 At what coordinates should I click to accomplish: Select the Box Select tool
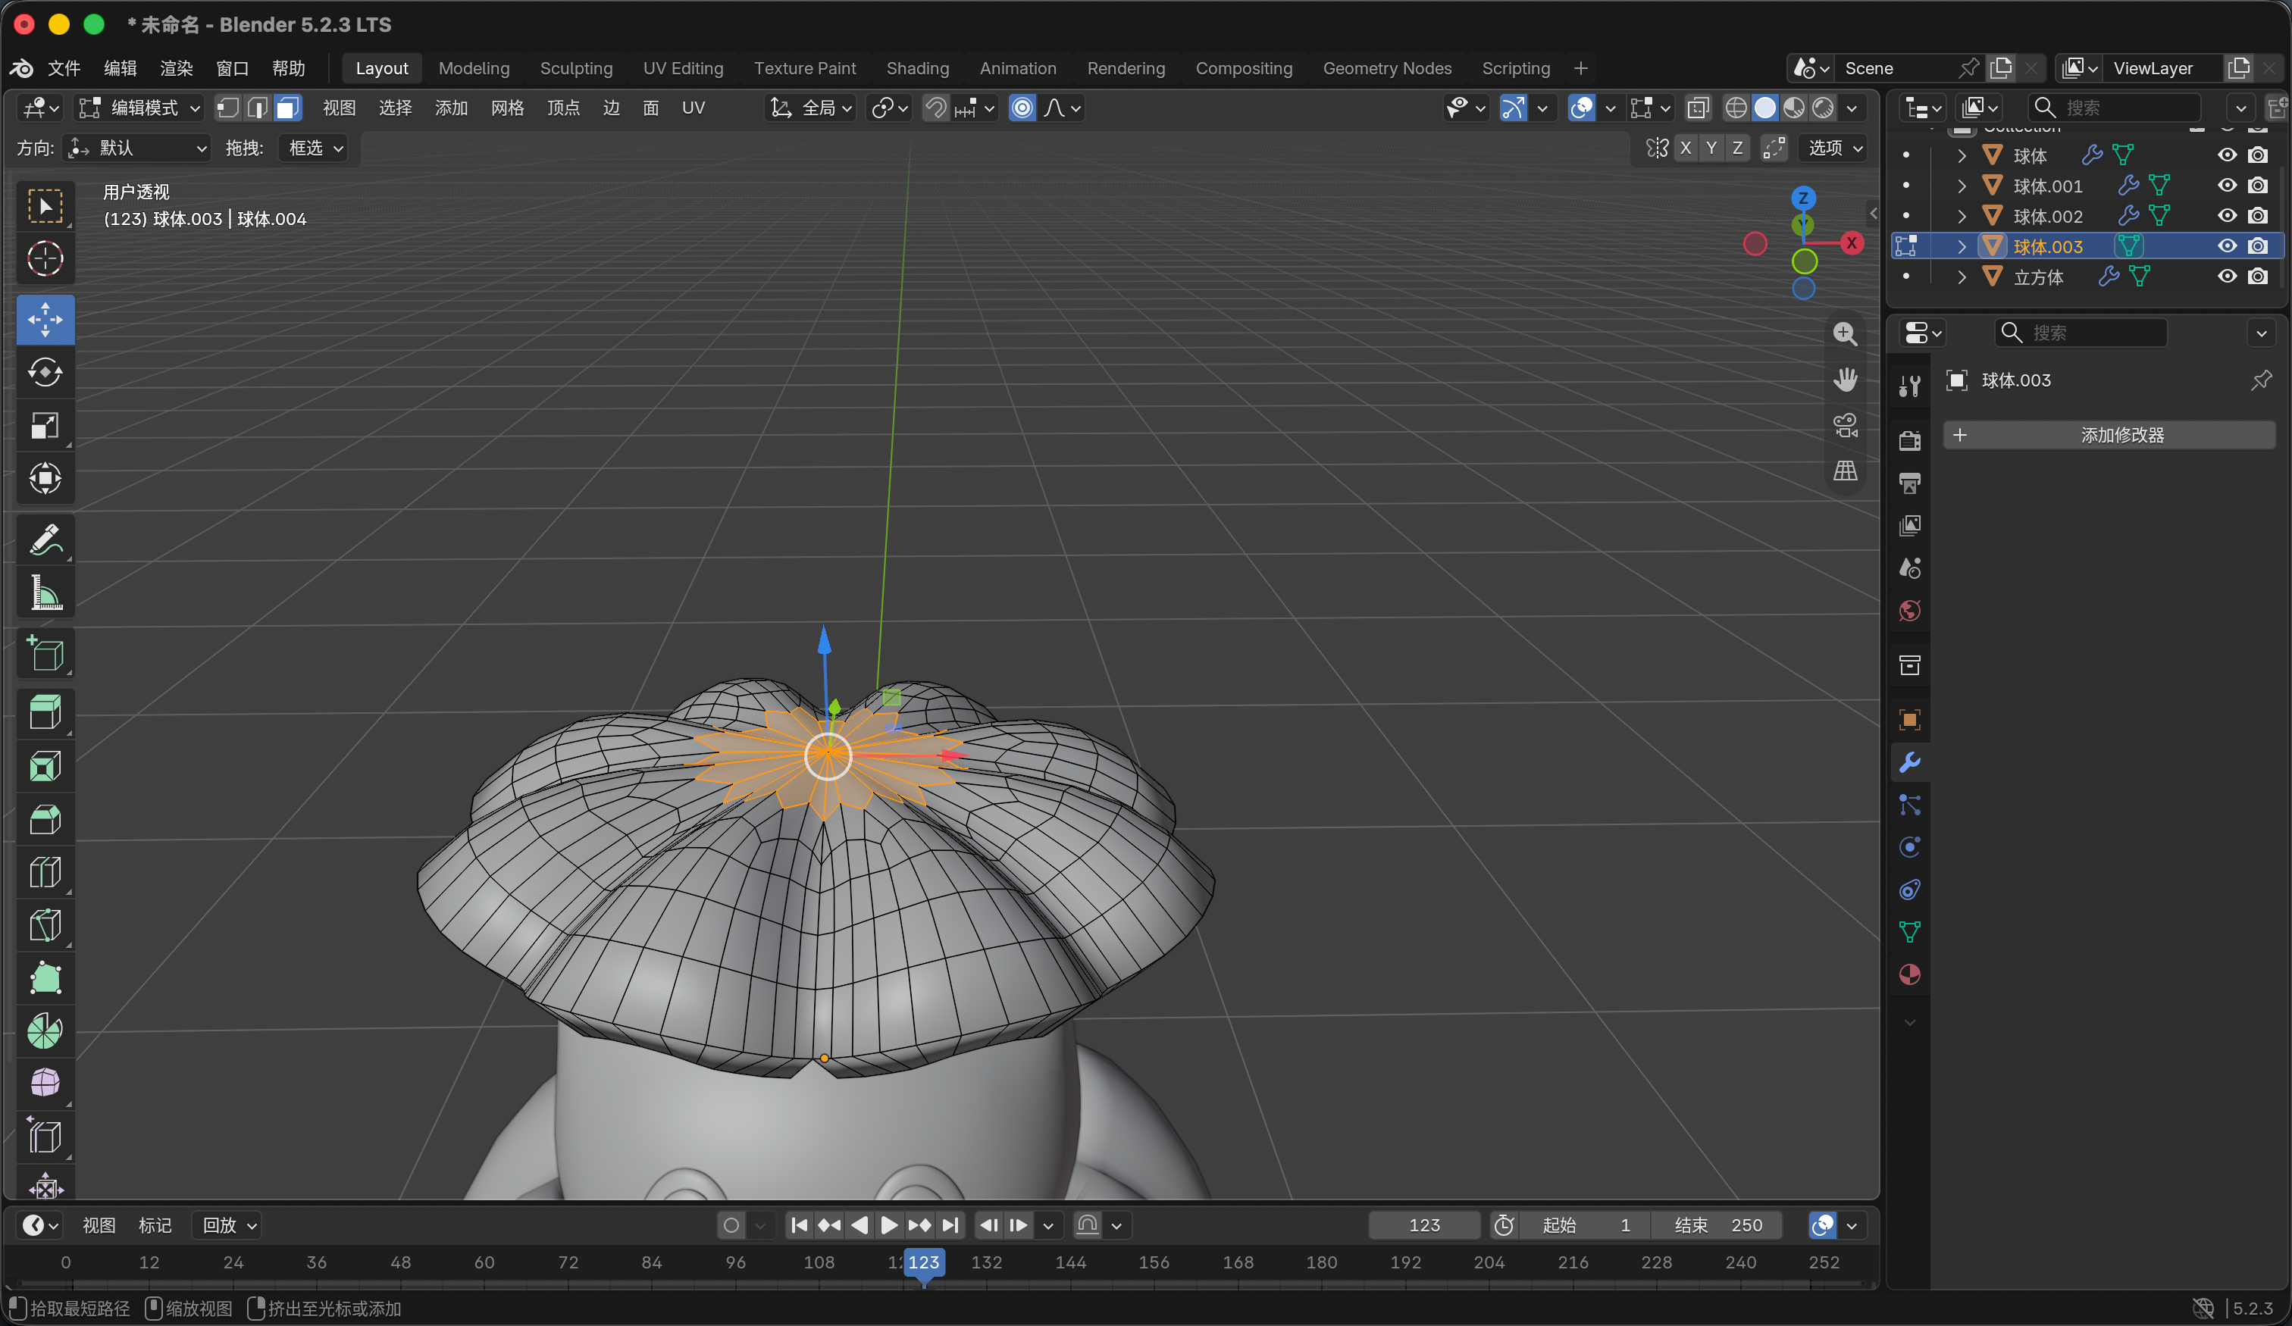tap(45, 206)
